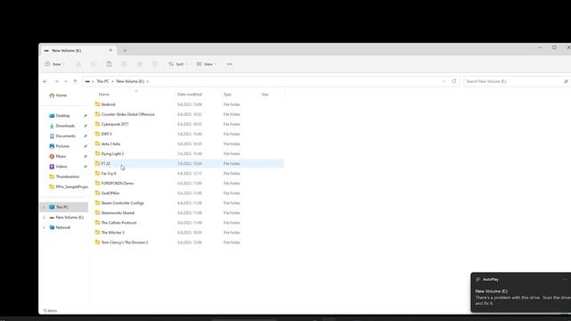
Task: Go back with the left arrow
Action: [x=46, y=81]
